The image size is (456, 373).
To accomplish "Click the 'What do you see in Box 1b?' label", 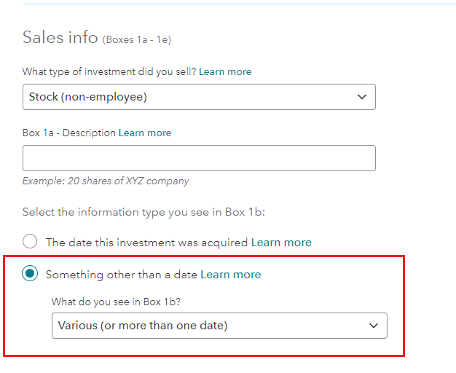I will coord(116,302).
